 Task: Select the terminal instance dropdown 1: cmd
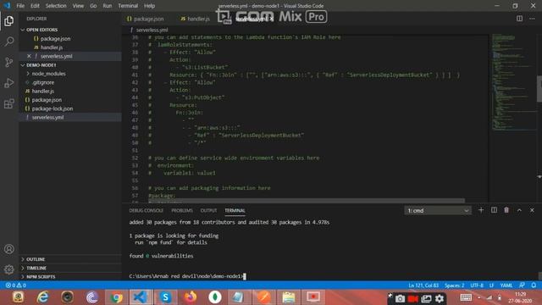pos(438,211)
